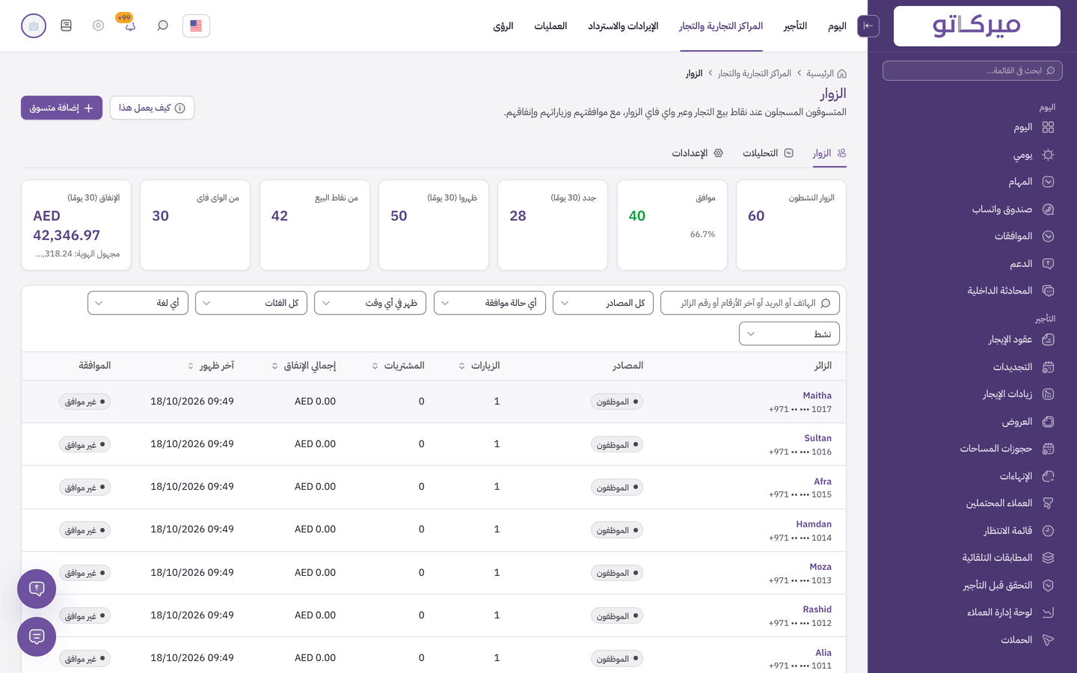This screenshot has height=673, width=1077.
Task: Open the user avatar menu
Action: [x=34, y=25]
